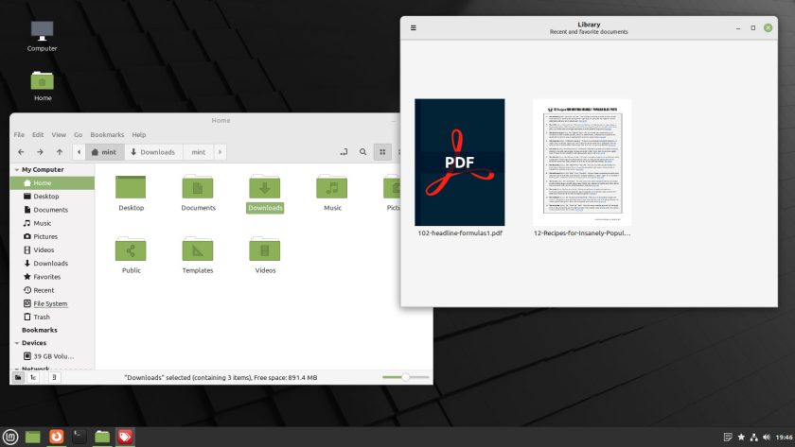Select Downloads in the sidebar
Screen dimensions: 795x447
52,264
